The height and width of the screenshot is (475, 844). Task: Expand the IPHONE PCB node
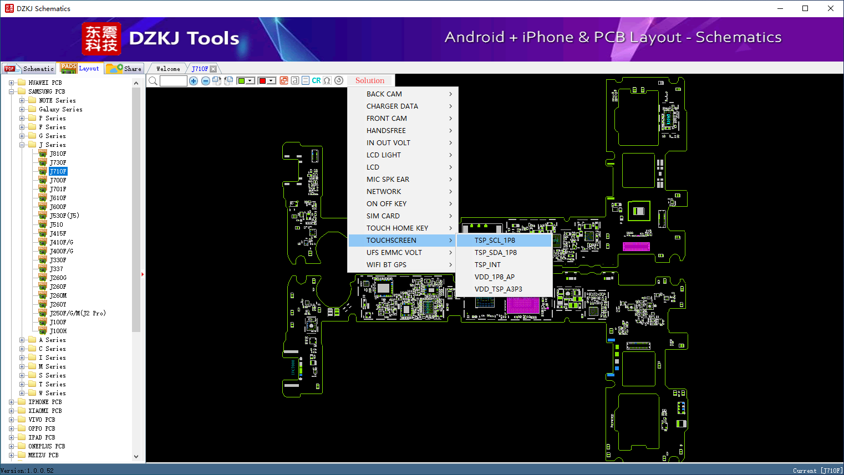[12, 402]
